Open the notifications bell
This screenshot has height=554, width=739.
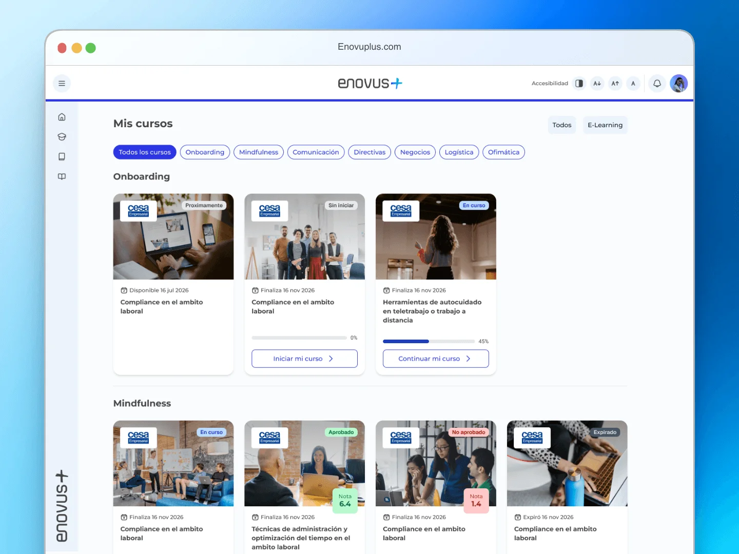click(657, 84)
